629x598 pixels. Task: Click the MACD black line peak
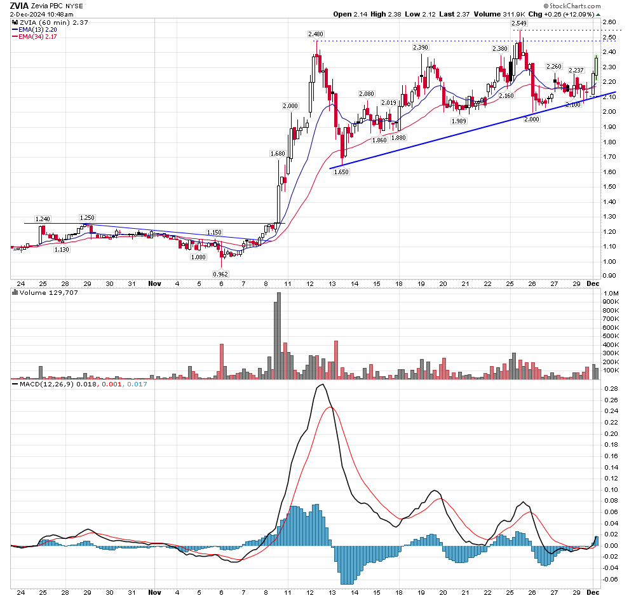pos(321,384)
